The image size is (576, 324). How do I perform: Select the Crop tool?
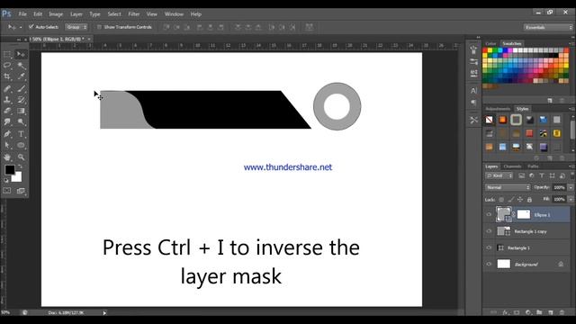pyautogui.click(x=7, y=76)
